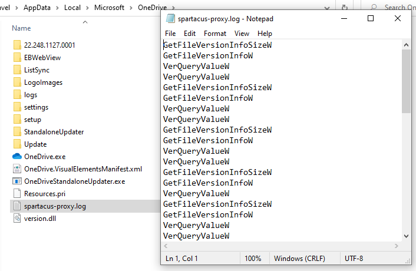Open Notepad Edit menu
The image size is (416, 271).
tap(190, 34)
